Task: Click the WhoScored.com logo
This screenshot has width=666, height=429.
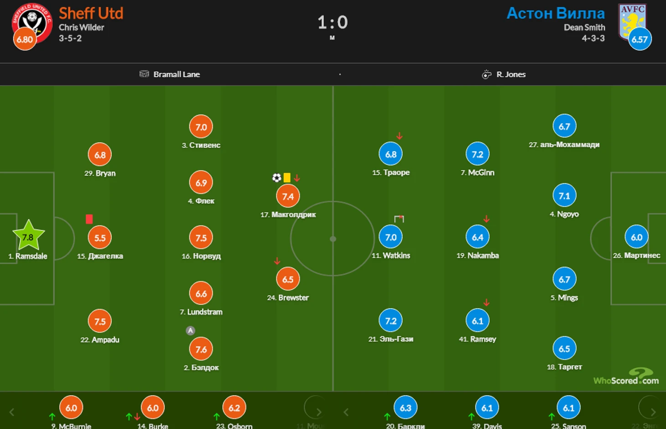Action: click(626, 377)
